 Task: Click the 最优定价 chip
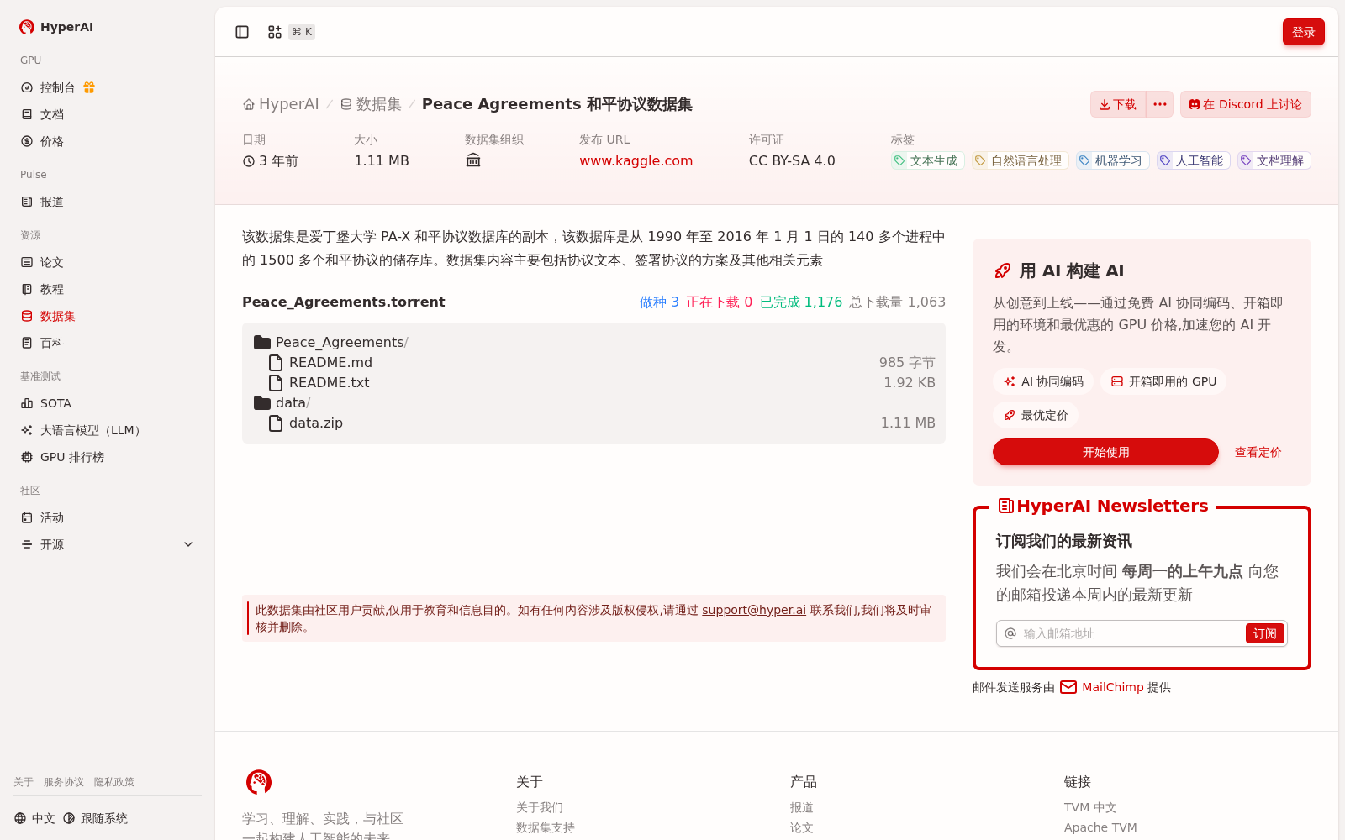point(1036,415)
